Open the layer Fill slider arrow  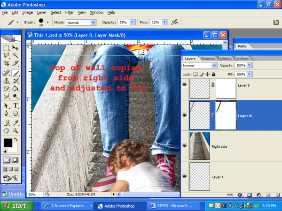[250, 74]
